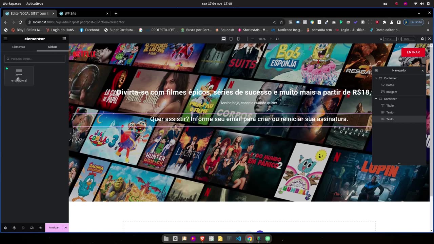Toggle Navigator expand-all icon
434x244 pixels.
click(376, 70)
